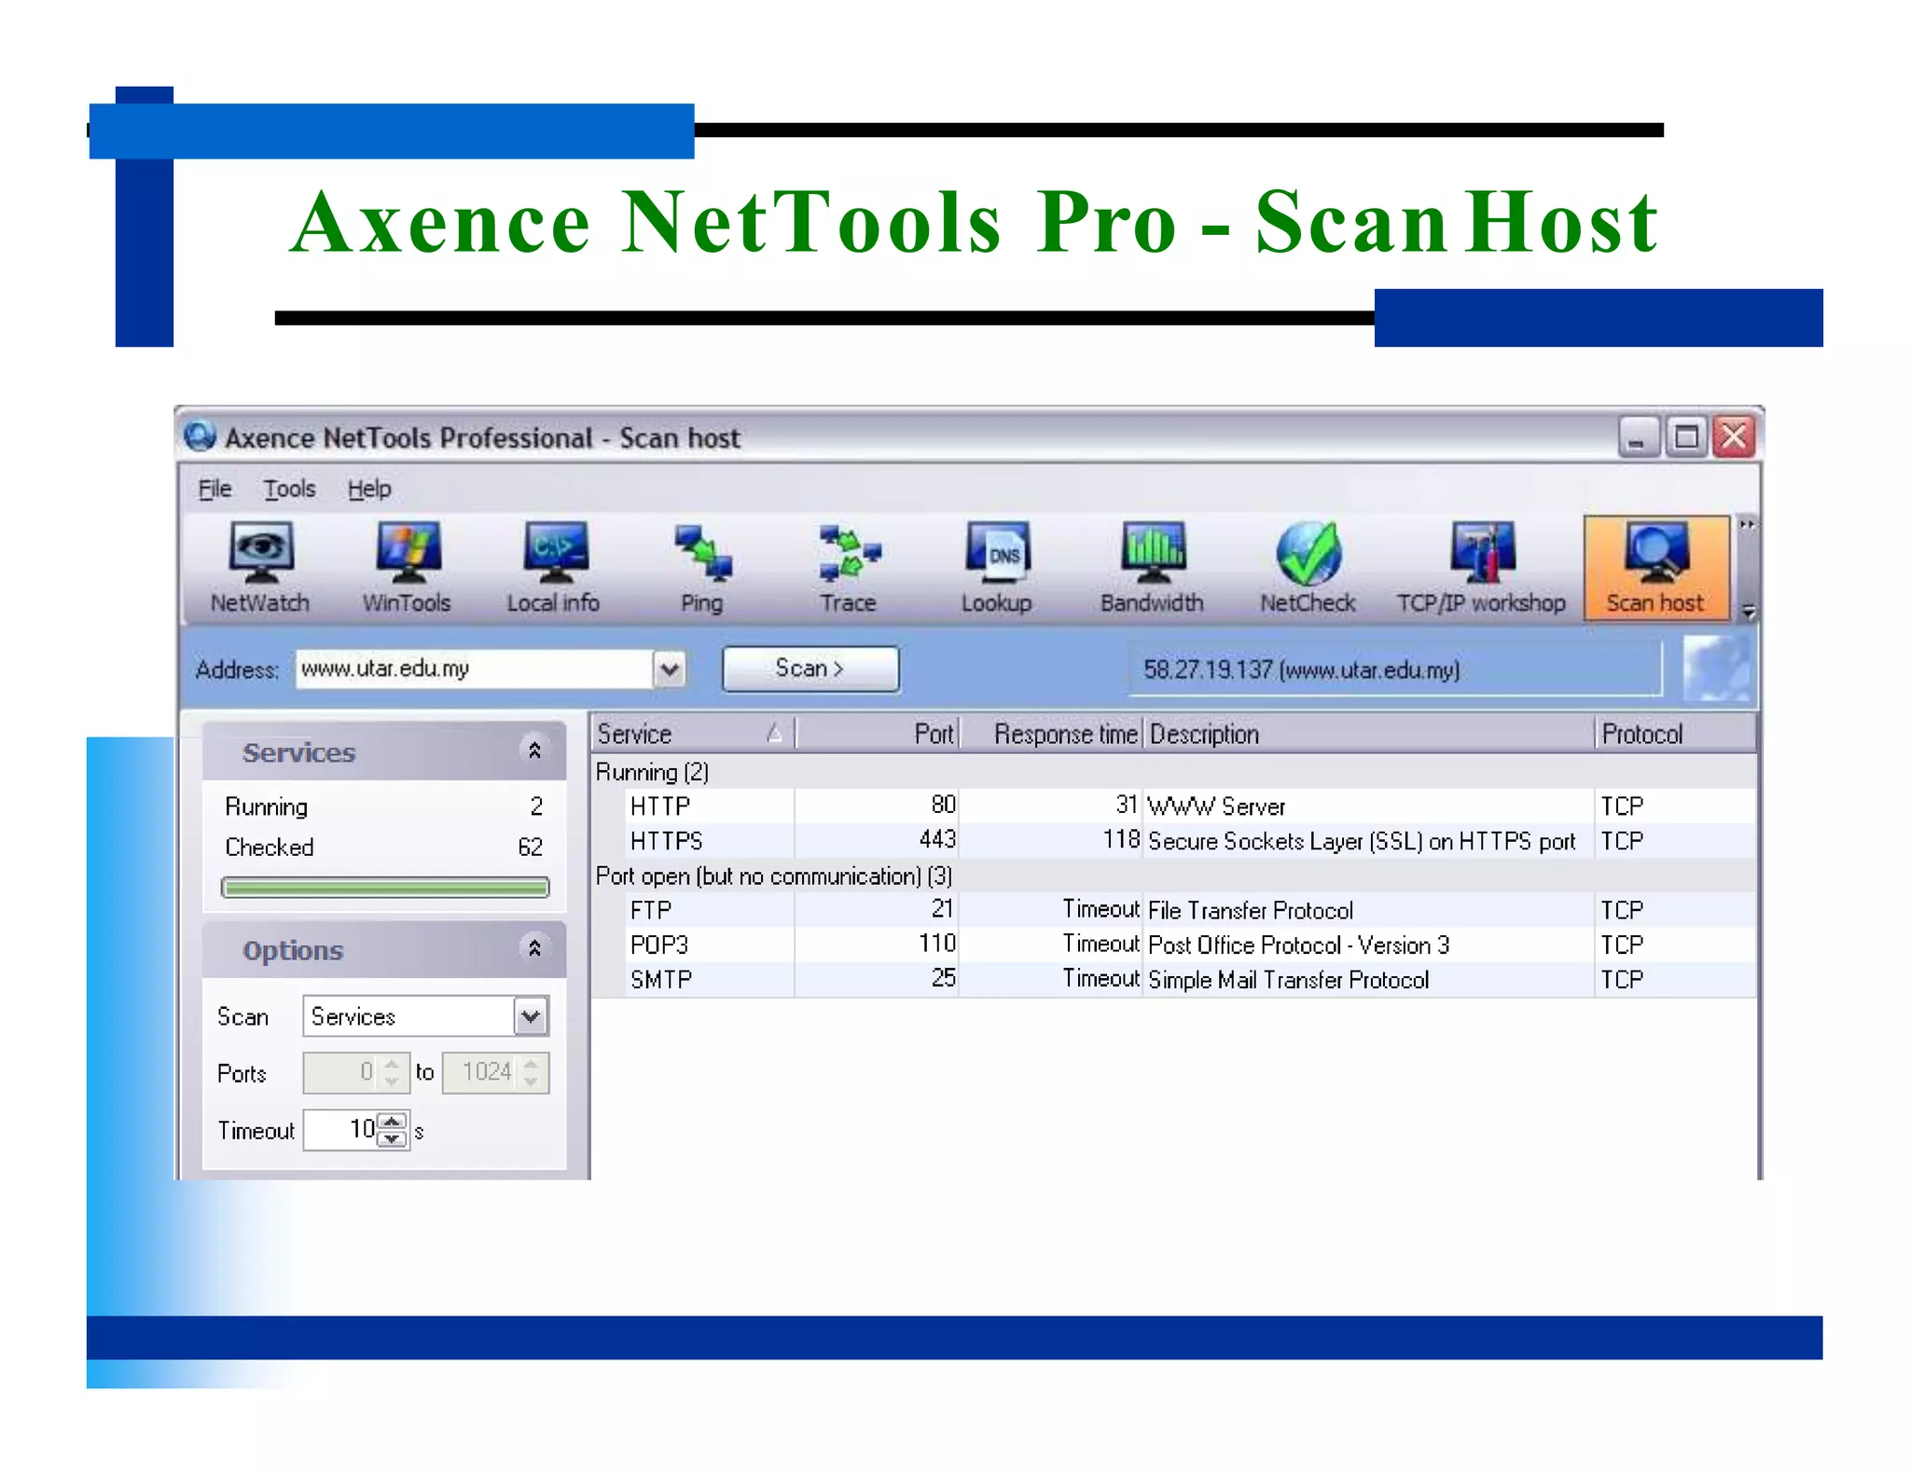Launch the Ping tool

pyautogui.click(x=701, y=568)
